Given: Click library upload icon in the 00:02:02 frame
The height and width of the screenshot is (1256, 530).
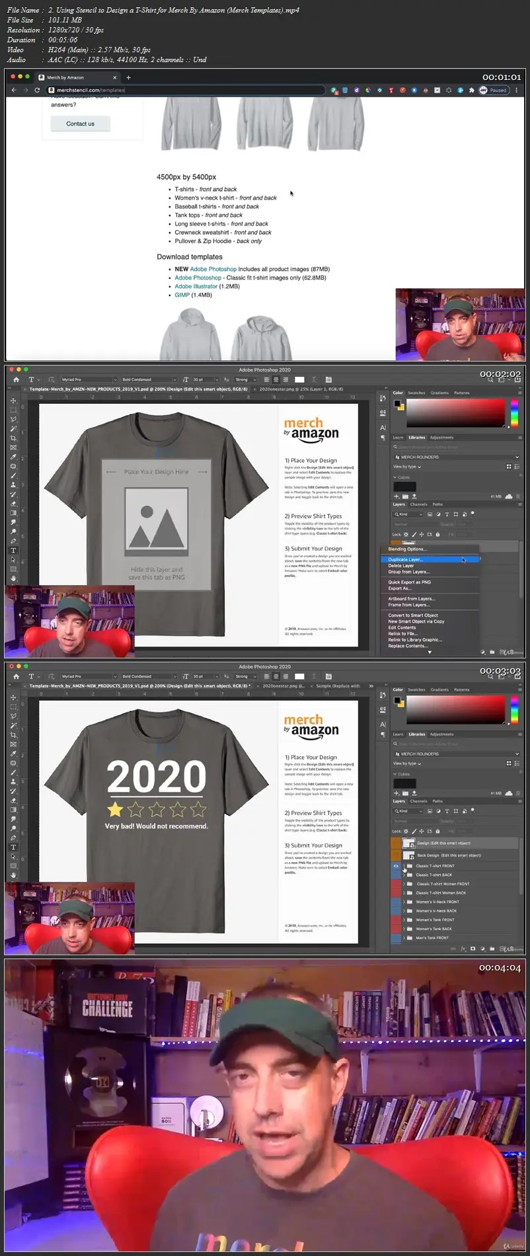Looking at the screenshot, I should coord(414,496).
